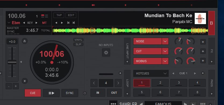Screen dimensions: 224x105
Task: Add parameter to NOISE effect with plus
Action: point(203,42)
